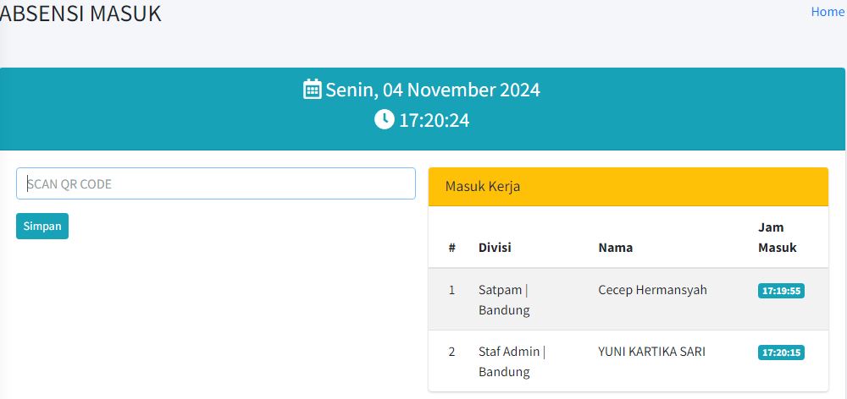This screenshot has height=399, width=847.
Task: Click row number 2 in the table
Action: coord(451,352)
